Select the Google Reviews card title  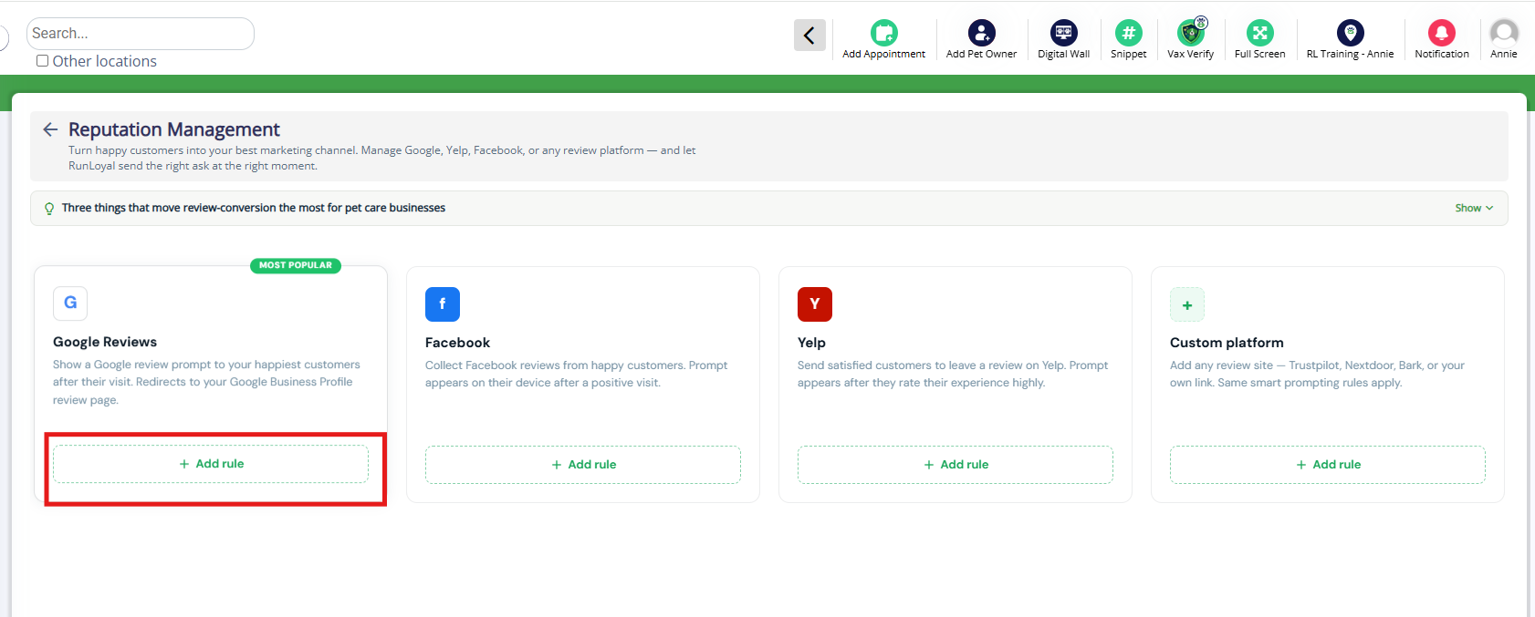(105, 342)
